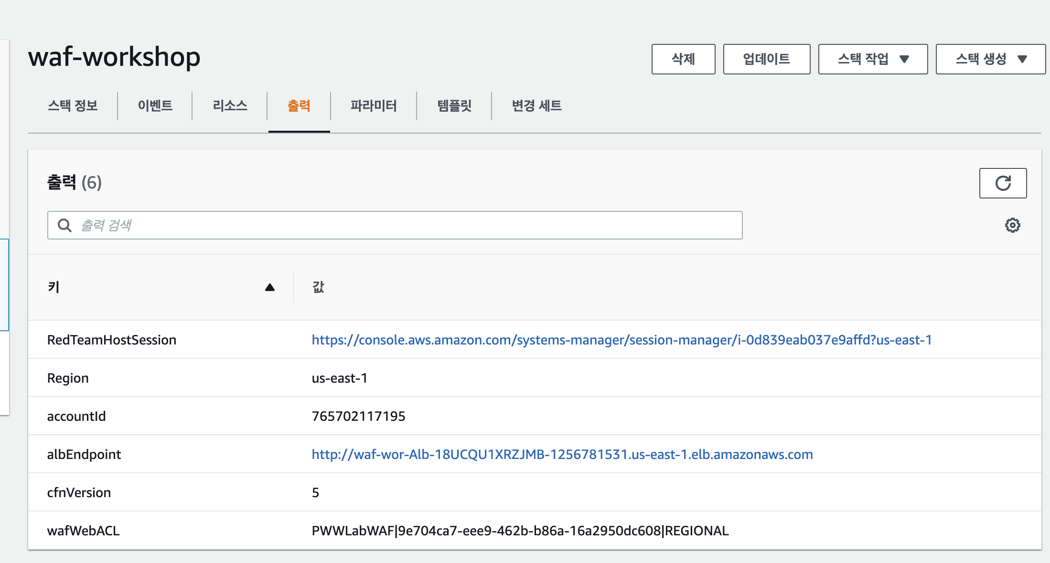Open the albEndpoint load balancer URL

(x=562, y=454)
